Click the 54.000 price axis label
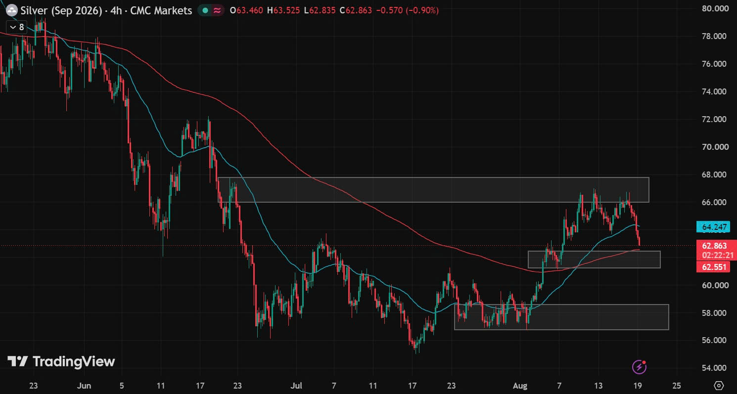The image size is (737, 394). (713, 368)
